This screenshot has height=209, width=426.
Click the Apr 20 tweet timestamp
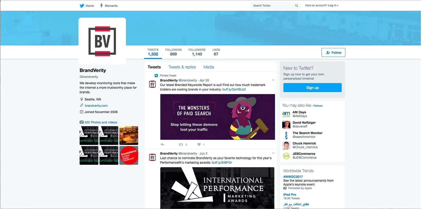204,80
